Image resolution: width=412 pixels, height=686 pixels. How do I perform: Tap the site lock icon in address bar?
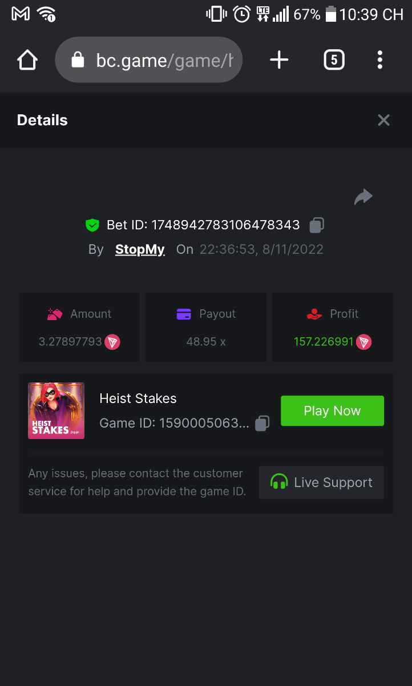point(78,60)
